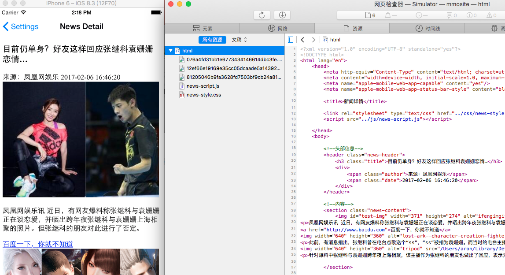Switch to the 时间线 (Timeline) tab
505x275 pixels.
point(427,28)
